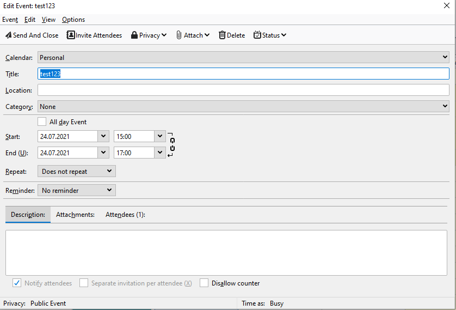Viewport: 456px width, 310px height.
Task: Open Invite Attendees dialog
Action: (71, 35)
